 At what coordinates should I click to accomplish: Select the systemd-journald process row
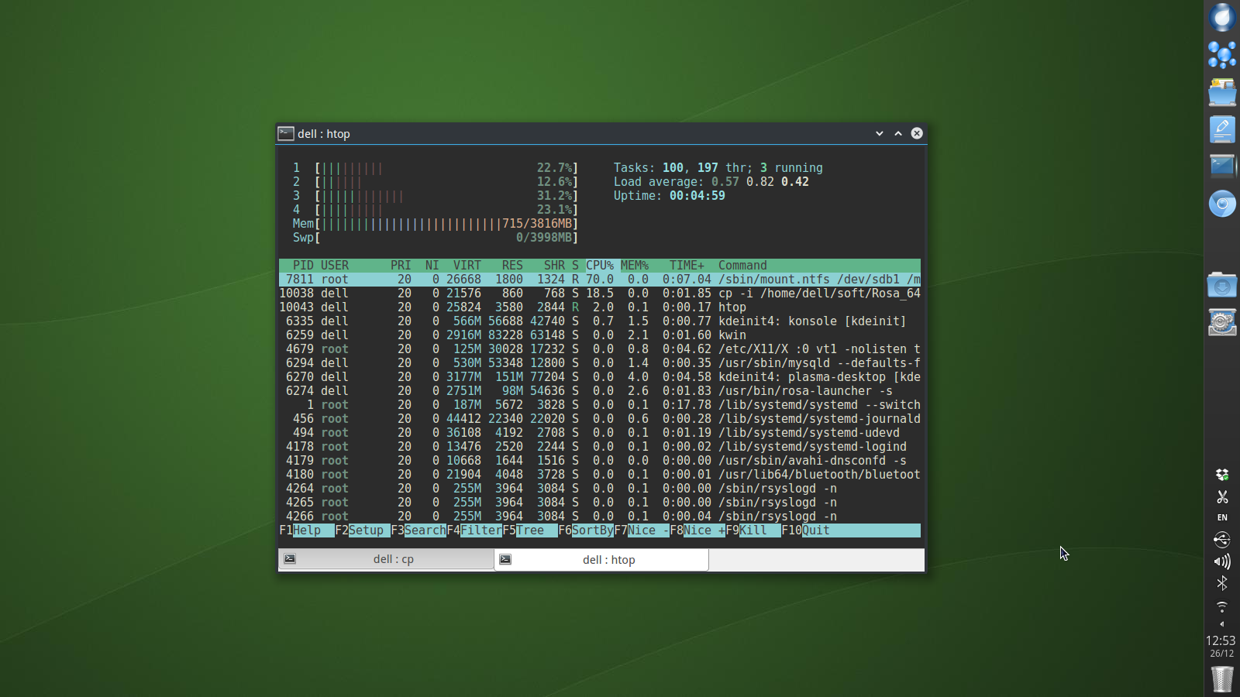(x=600, y=419)
